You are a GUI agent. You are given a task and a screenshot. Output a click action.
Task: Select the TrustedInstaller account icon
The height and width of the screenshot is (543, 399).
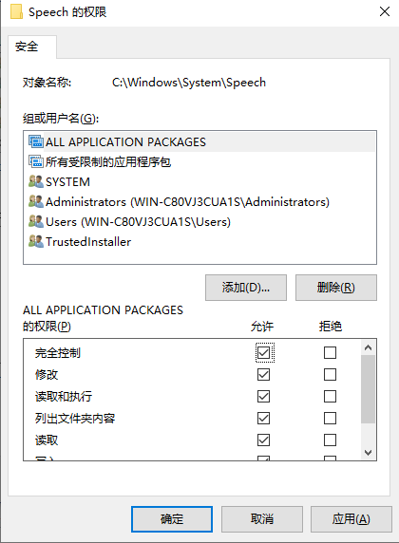[x=36, y=241]
